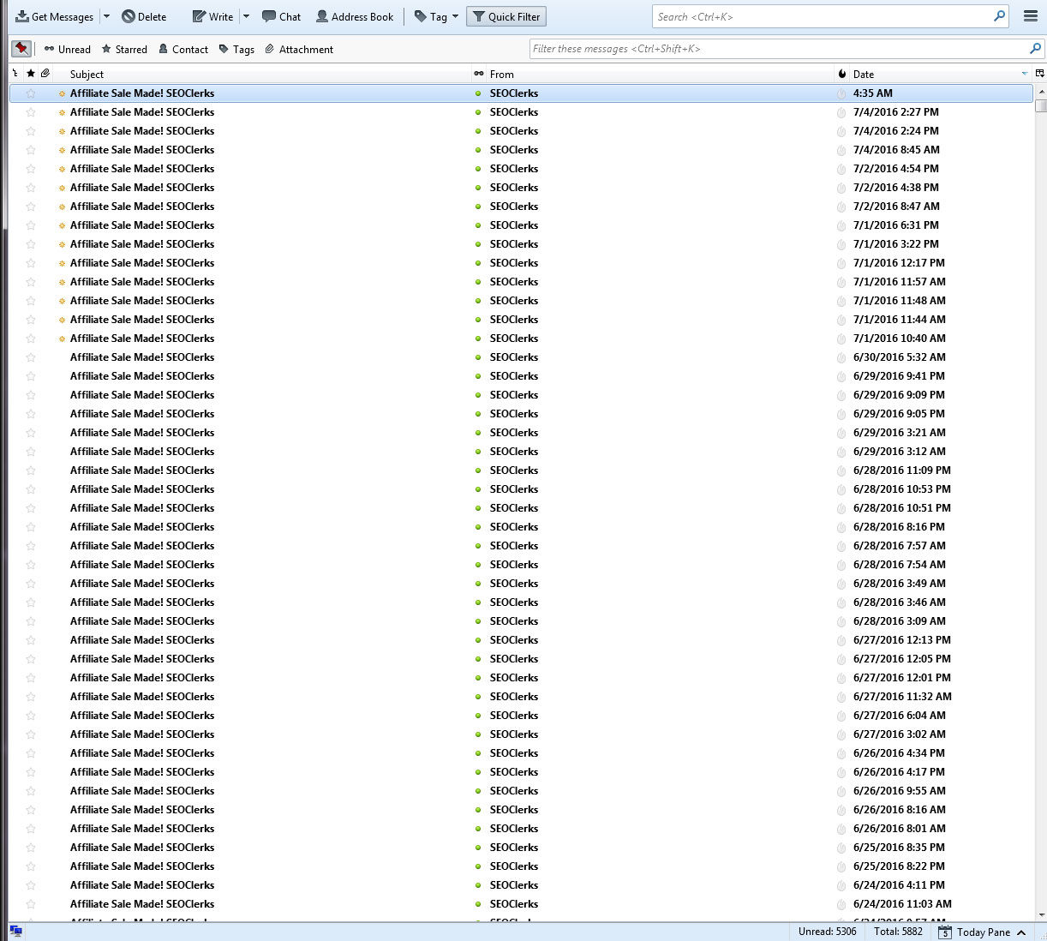Mark 7/4/2016 8:45 AM message as junk
The width and height of the screenshot is (1047, 941).
(841, 150)
